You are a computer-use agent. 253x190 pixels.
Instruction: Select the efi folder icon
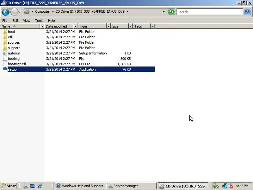tap(5, 37)
